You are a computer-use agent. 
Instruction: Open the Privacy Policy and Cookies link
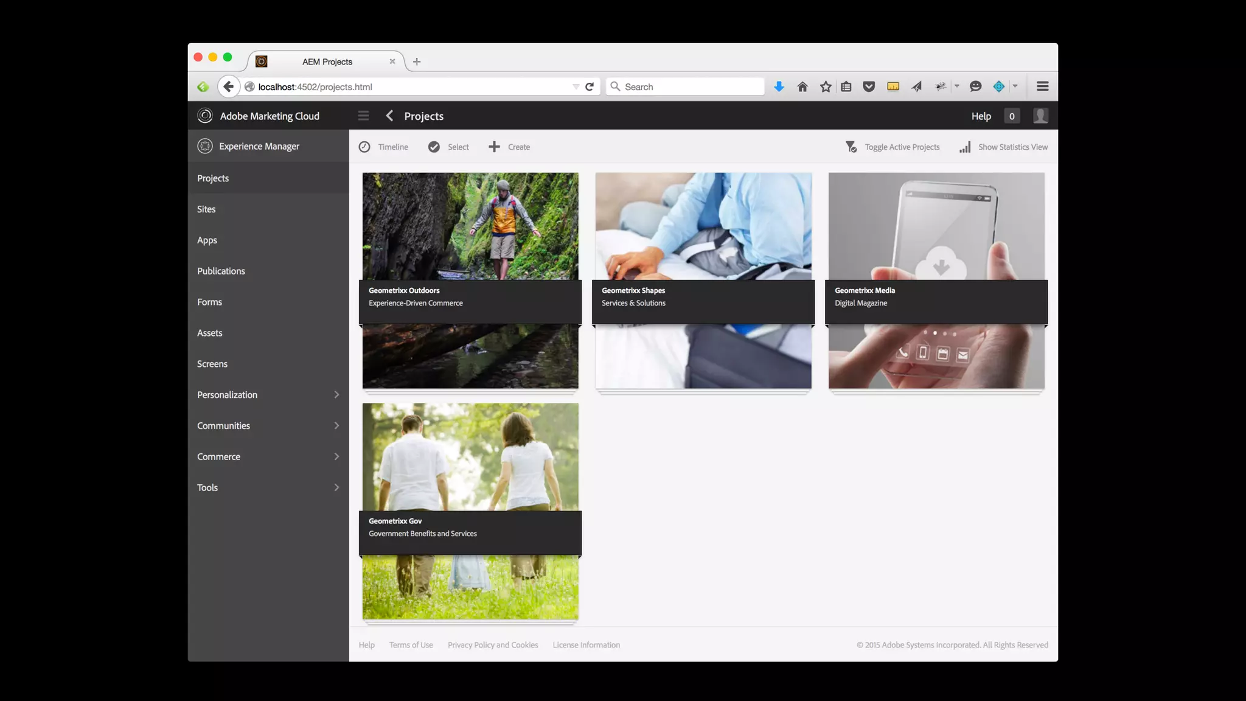493,645
